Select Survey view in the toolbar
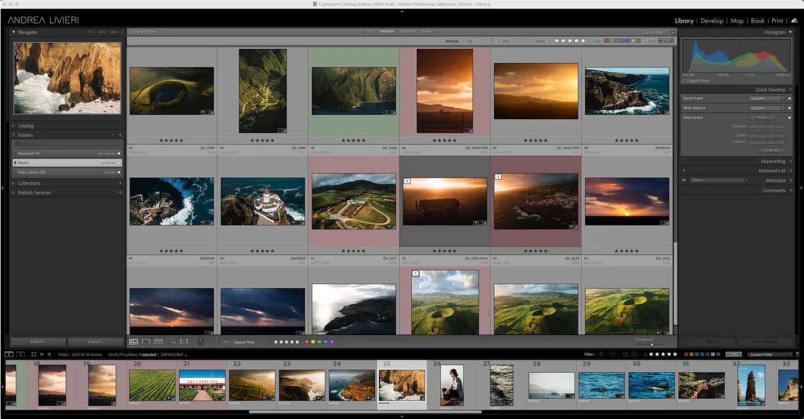The width and height of the screenshot is (804, 419). tap(172, 341)
